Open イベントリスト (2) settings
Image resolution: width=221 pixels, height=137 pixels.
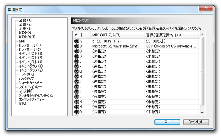click(31, 58)
